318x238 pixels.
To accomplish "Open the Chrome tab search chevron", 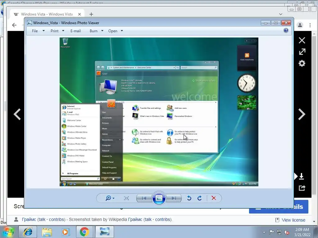I will (x=281, y=14).
